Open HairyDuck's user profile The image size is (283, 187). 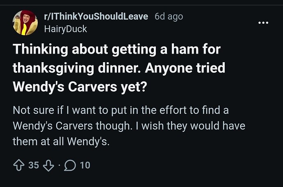pyautogui.click(x=65, y=29)
